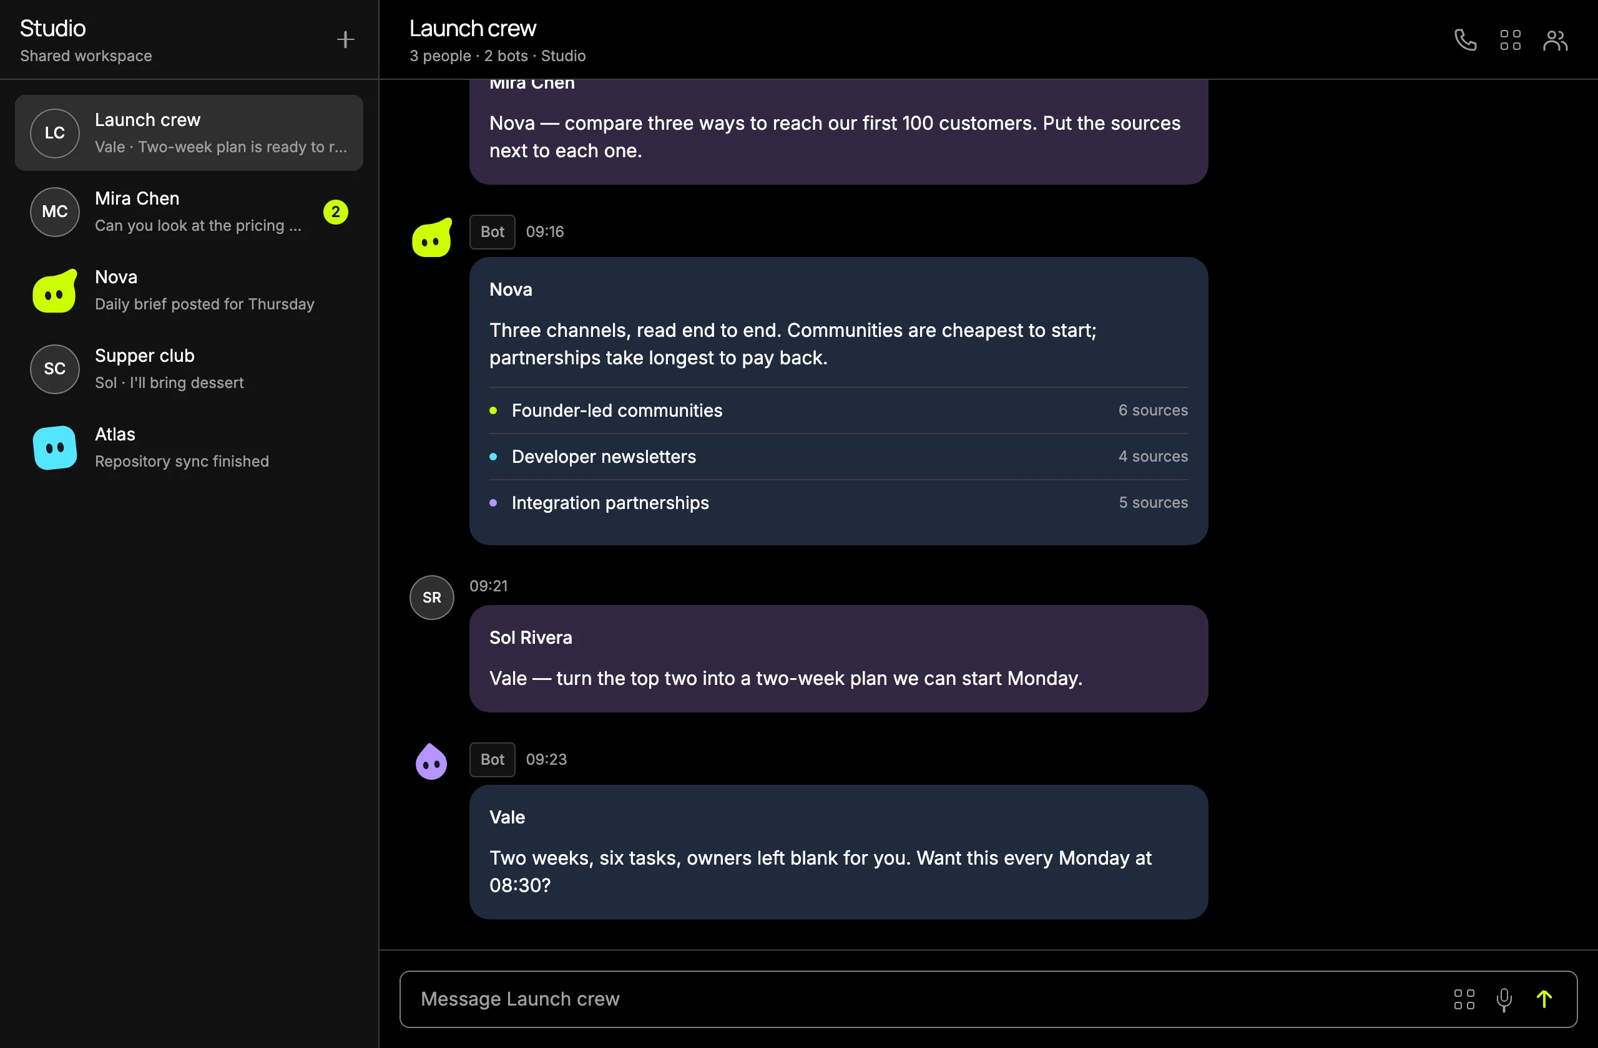
Task: Open Founder-led communities sources row
Action: click(x=838, y=410)
